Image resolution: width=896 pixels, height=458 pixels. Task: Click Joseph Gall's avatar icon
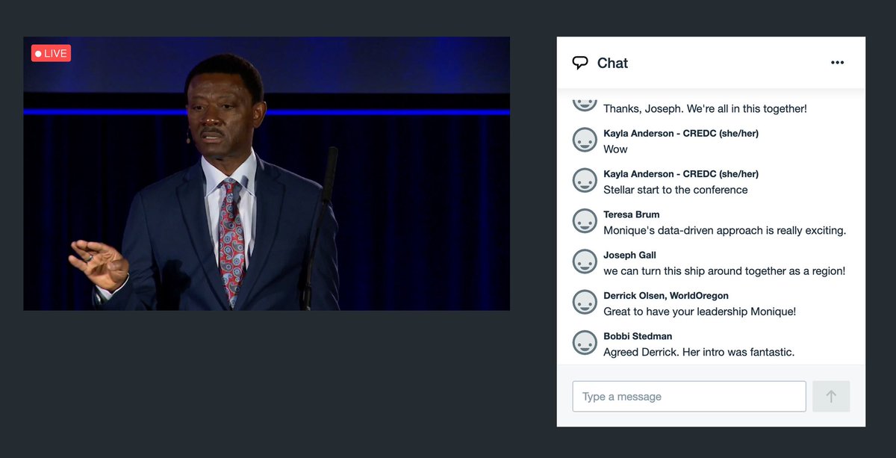[585, 262]
